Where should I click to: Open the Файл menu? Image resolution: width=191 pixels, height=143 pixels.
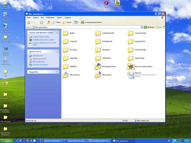(x=29, y=18)
